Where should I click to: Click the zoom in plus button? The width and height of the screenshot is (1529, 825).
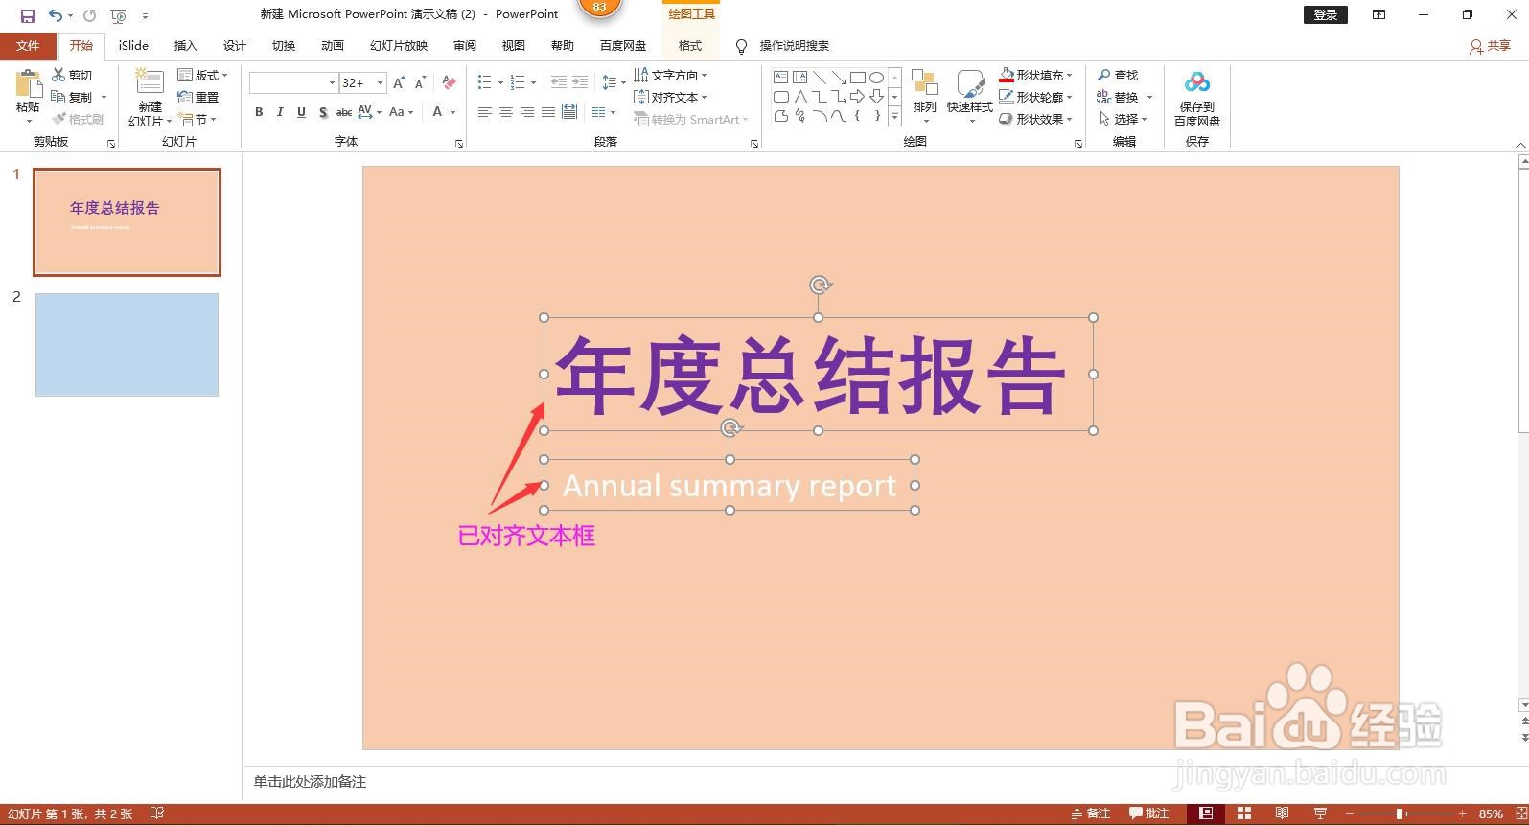coord(1463,814)
